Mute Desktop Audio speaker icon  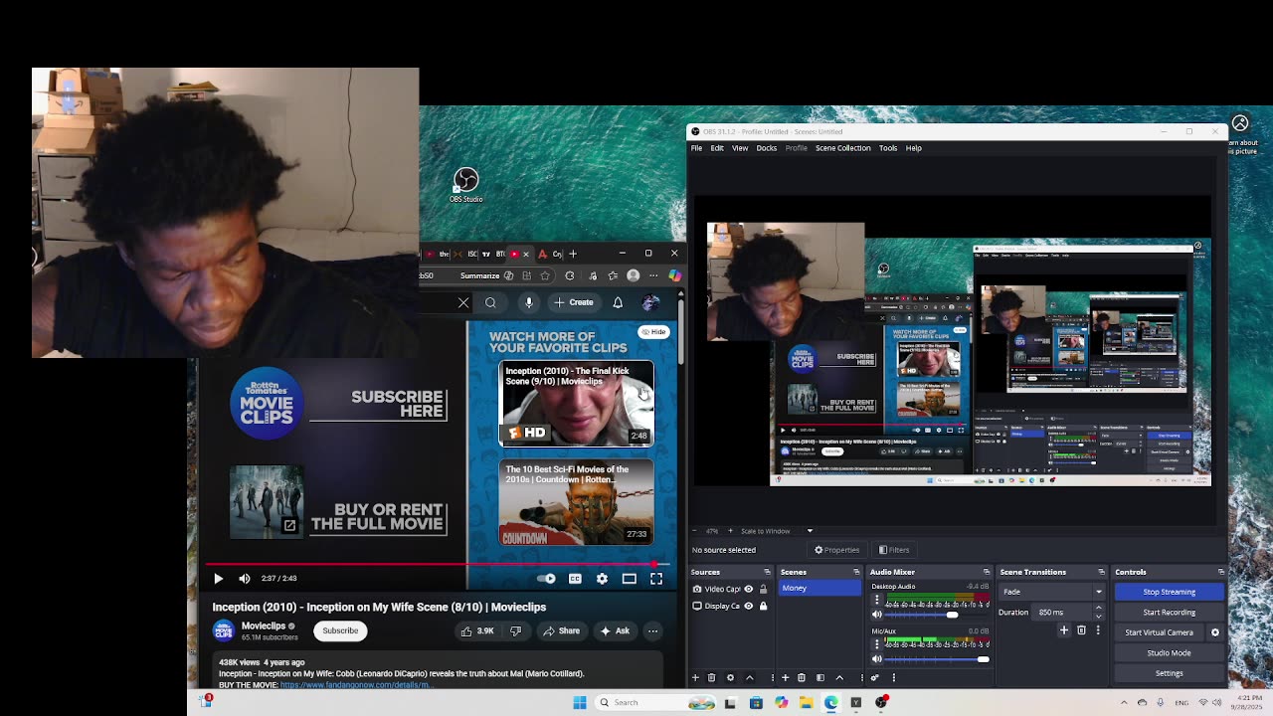877,615
